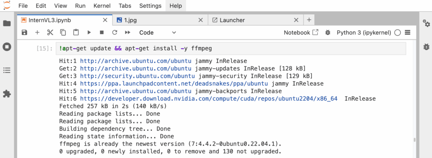Save the notebook with the floppy disk icon

(x=24, y=33)
